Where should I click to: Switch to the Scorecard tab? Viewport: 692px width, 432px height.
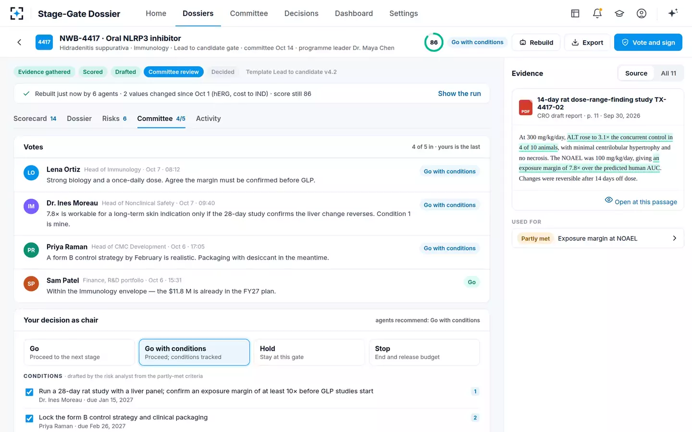pos(35,119)
